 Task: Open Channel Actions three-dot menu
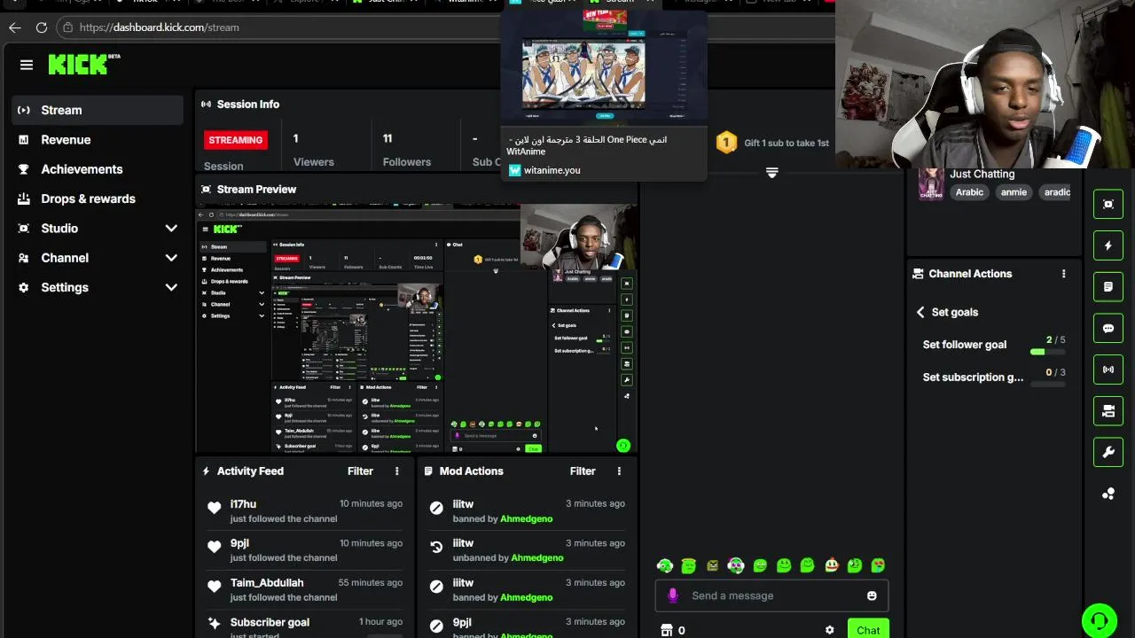click(x=1063, y=274)
